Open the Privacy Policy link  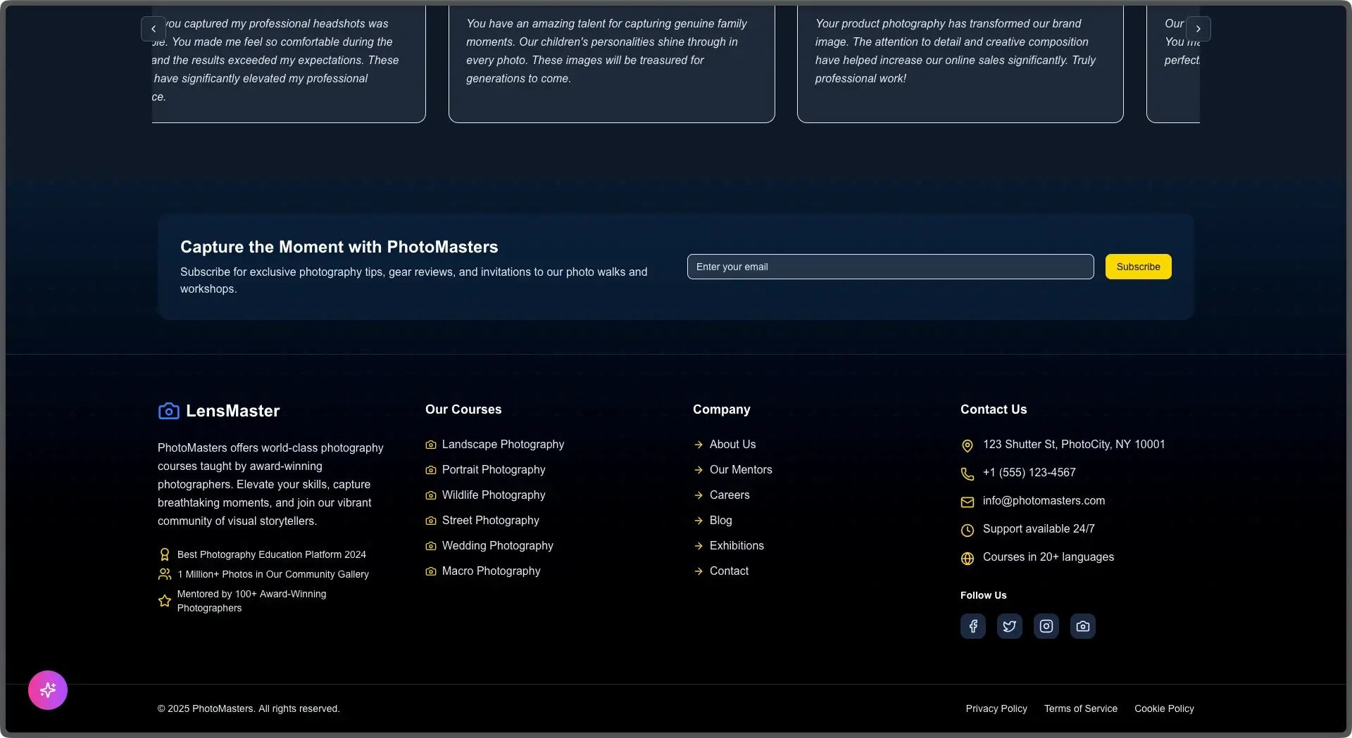[996, 708]
